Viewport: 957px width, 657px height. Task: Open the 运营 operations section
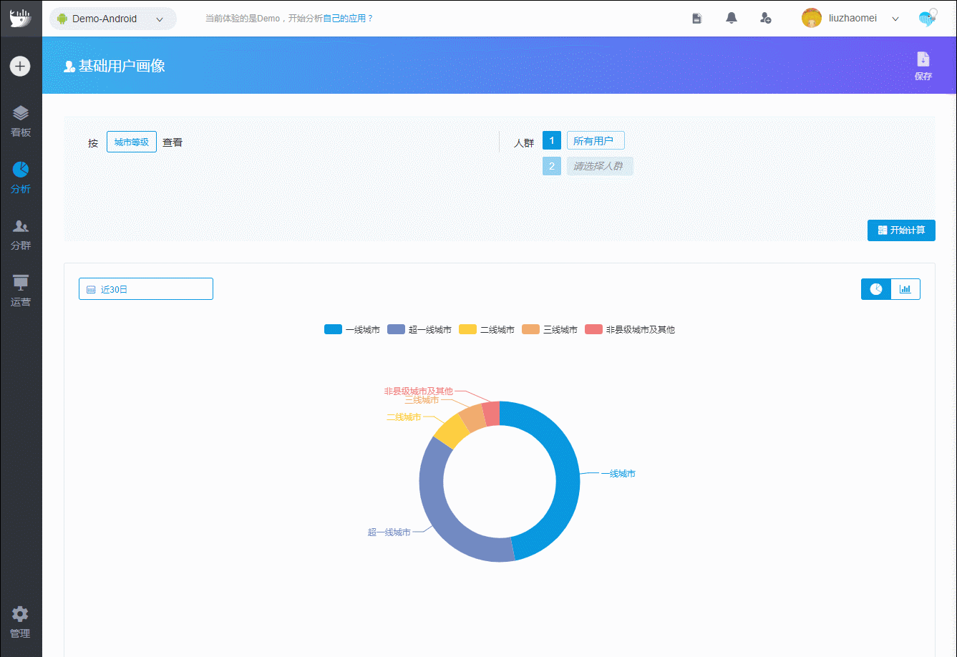point(21,291)
